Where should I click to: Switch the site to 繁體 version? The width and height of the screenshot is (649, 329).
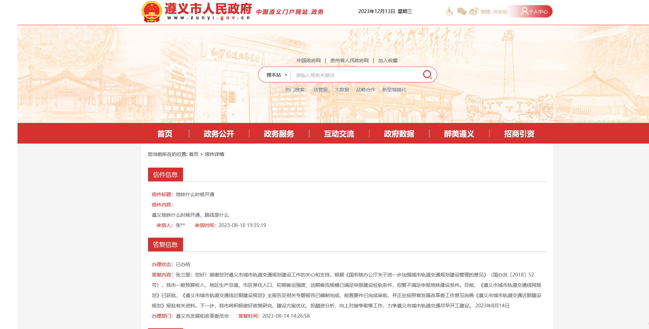pos(485,11)
